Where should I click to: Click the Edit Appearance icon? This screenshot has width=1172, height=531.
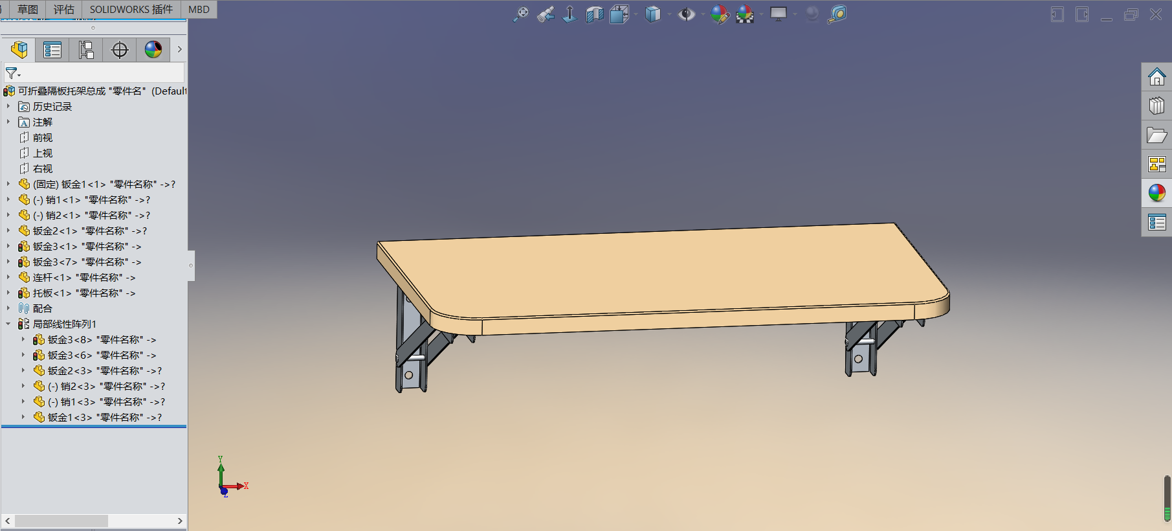click(x=719, y=14)
